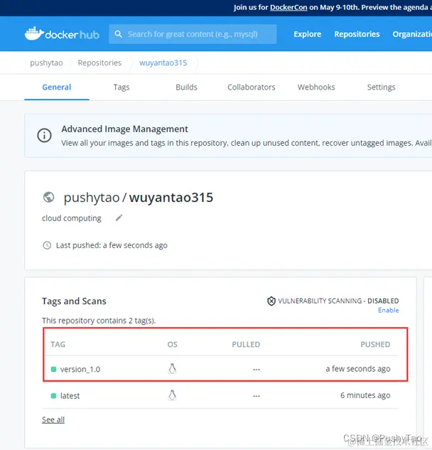The width and height of the screenshot is (432, 450).
Task: Click the PUSHED column header
Action: coord(375,344)
